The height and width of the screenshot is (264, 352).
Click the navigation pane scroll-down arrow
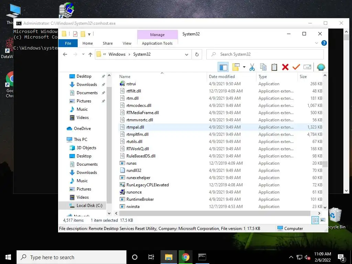click(x=109, y=213)
